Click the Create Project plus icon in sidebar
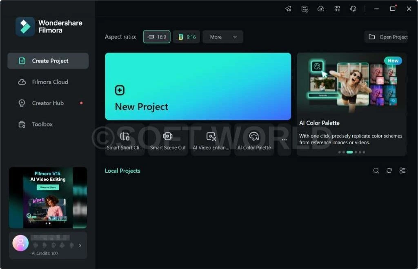Viewport: 418px width, 269px height. 22,61
